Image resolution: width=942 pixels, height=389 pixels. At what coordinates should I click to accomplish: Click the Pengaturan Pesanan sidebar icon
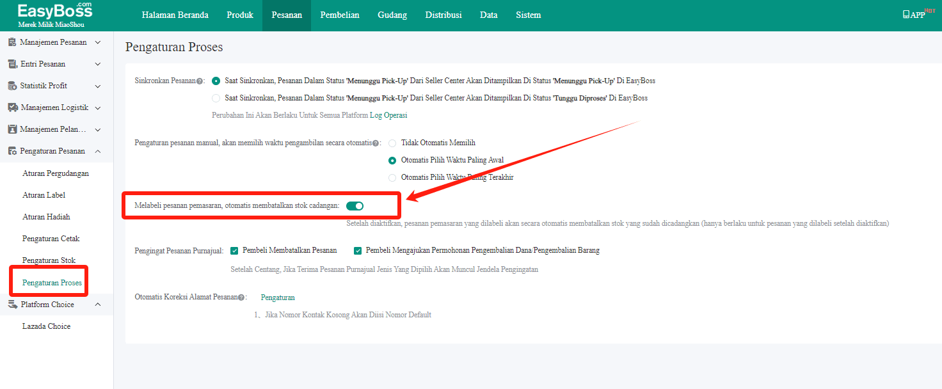pos(12,151)
